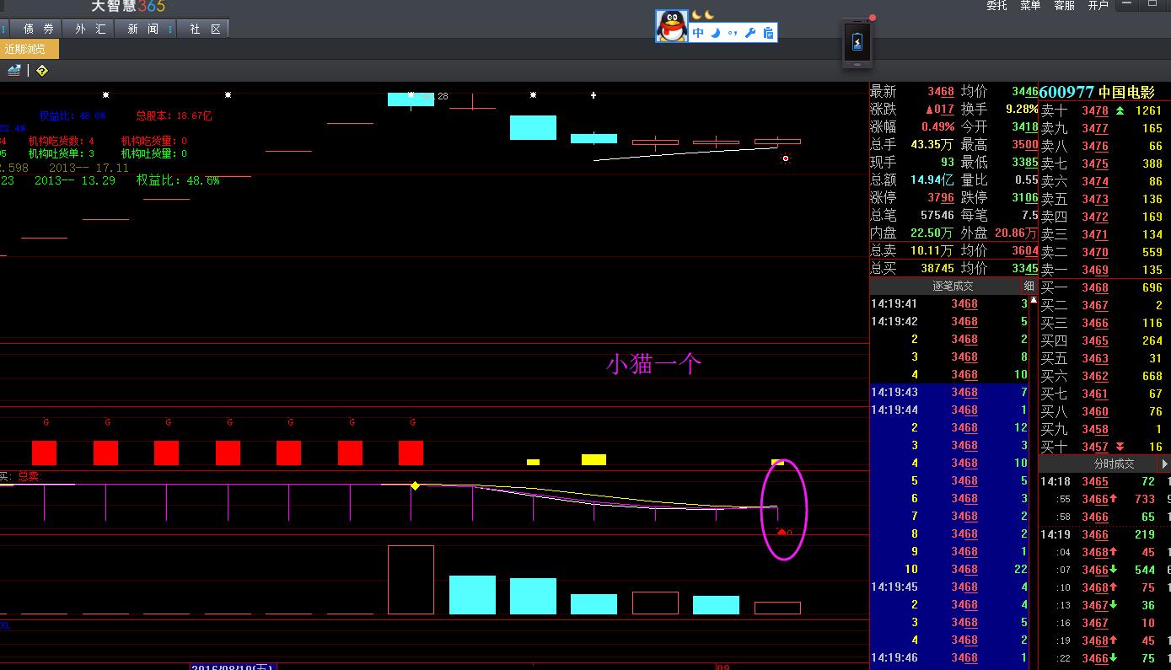
Task: Click the stock name 中国电影
Action: [1126, 92]
